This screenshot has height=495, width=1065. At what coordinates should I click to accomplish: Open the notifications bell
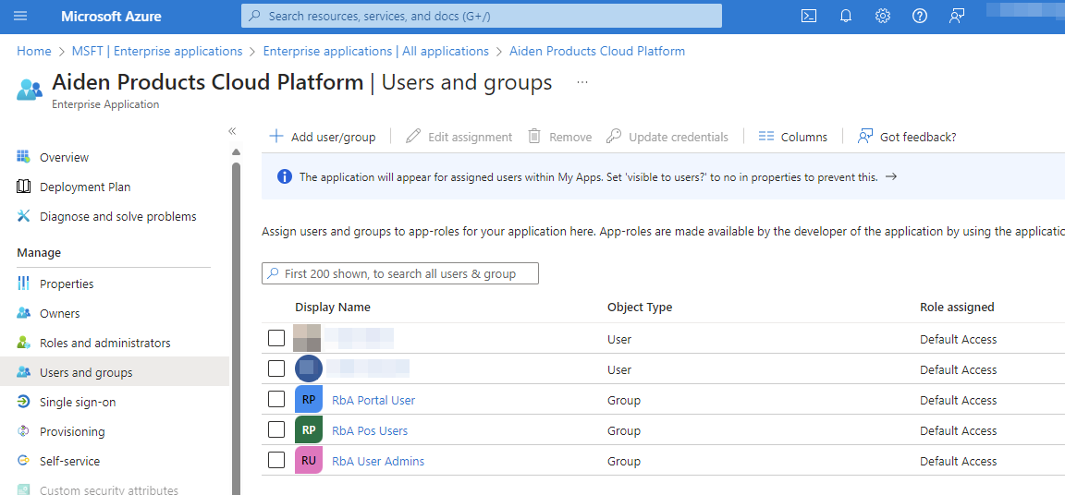point(846,16)
